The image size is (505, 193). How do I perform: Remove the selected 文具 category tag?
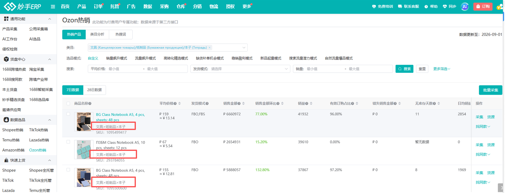(x=210, y=48)
